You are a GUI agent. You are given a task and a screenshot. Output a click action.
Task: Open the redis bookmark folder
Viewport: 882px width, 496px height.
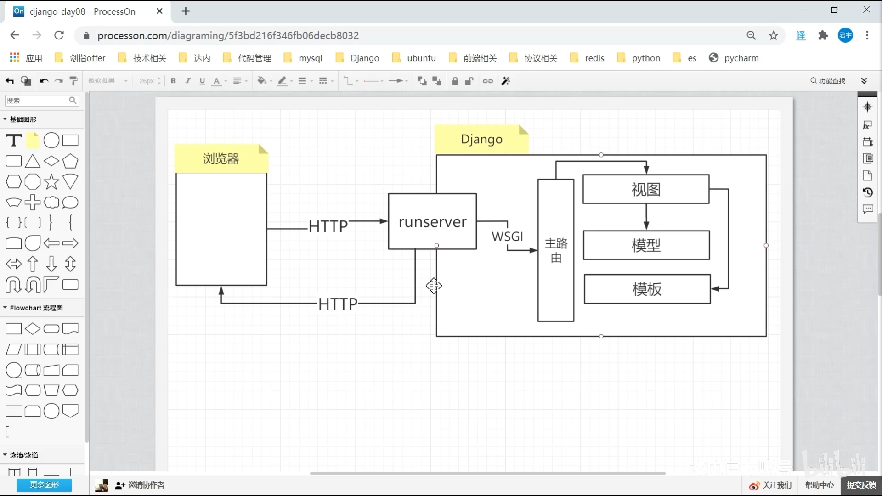click(x=587, y=58)
